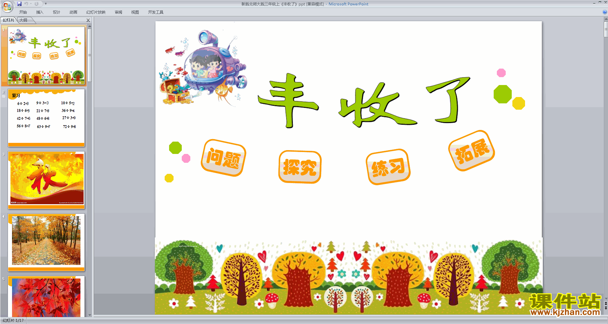
Task: Open the 开始 ribbon tab
Action: pyautogui.click(x=23, y=12)
